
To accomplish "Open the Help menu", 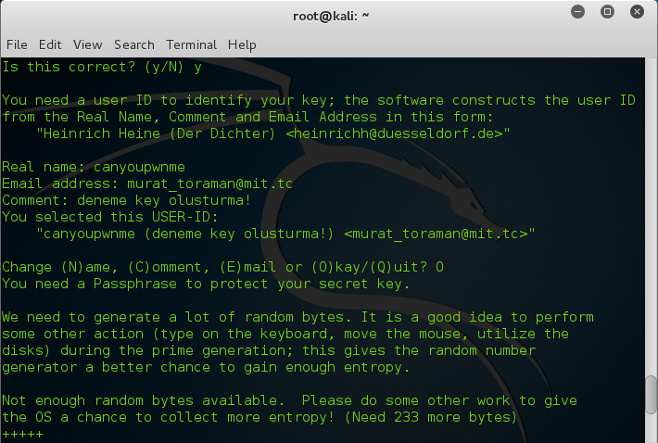I will (242, 44).
